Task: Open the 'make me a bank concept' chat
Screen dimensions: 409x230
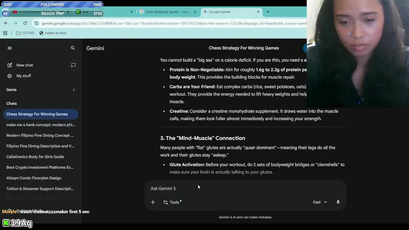Action: tap(41, 125)
